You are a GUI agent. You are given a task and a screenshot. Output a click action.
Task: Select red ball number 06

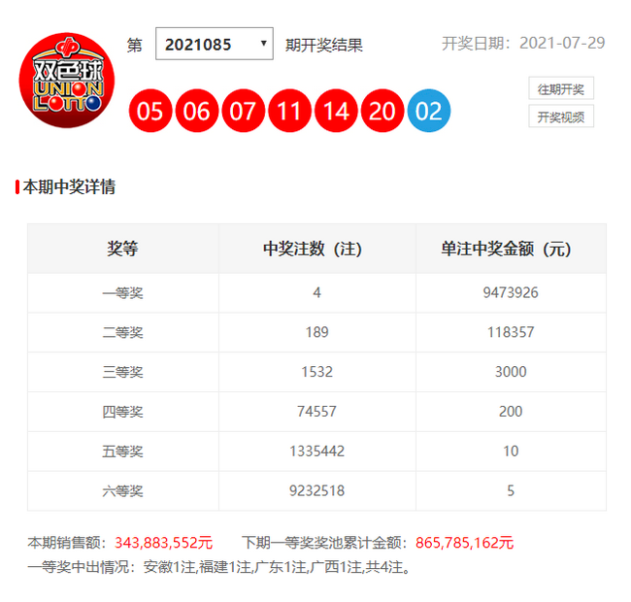click(197, 111)
